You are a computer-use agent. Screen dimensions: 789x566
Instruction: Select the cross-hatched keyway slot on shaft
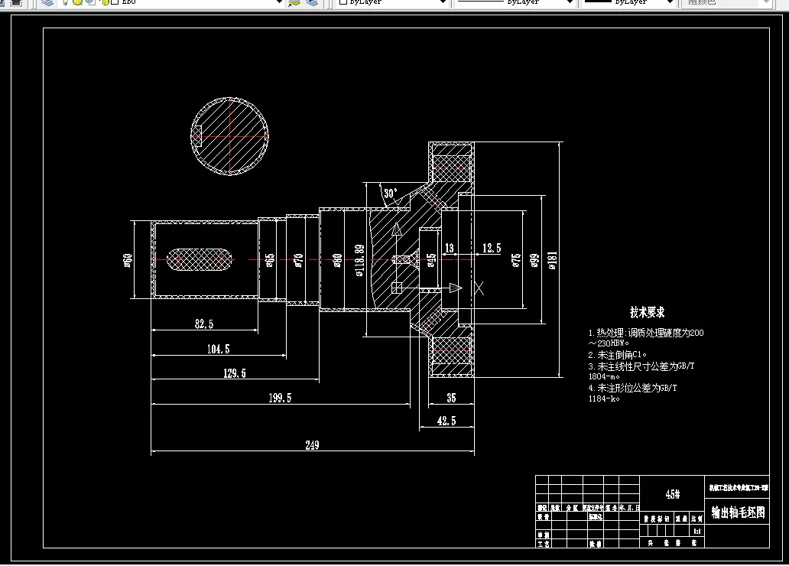tap(200, 259)
